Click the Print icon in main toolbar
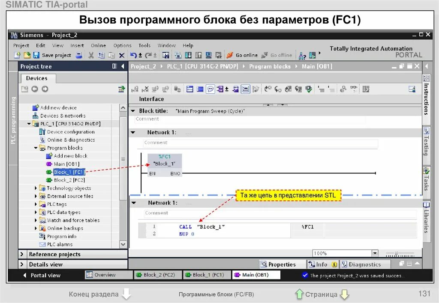This screenshot has width=439, height=303. tap(79, 55)
